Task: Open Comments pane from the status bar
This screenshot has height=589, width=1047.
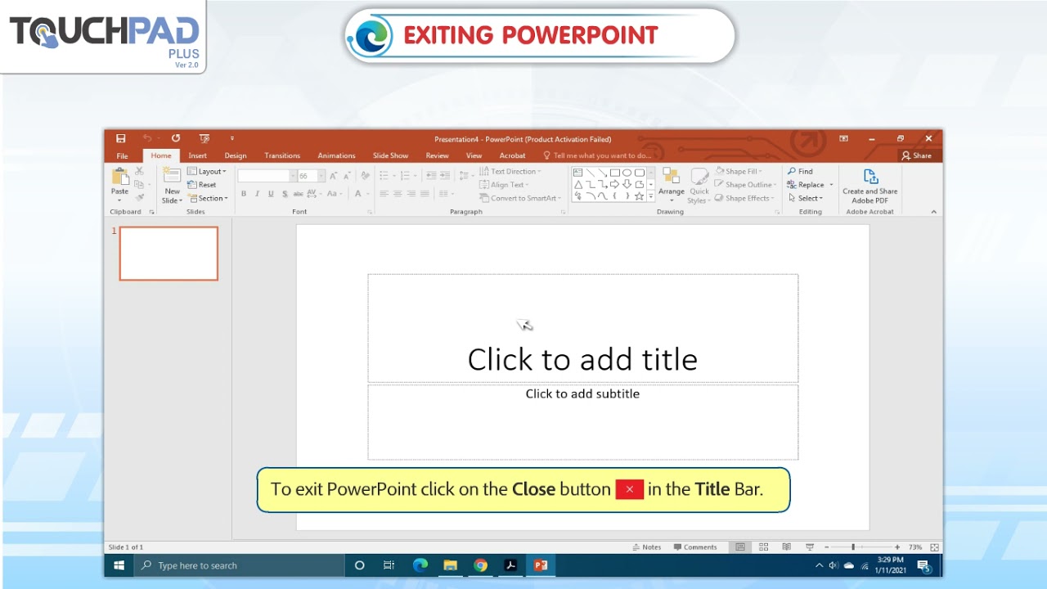Action: pyautogui.click(x=695, y=547)
